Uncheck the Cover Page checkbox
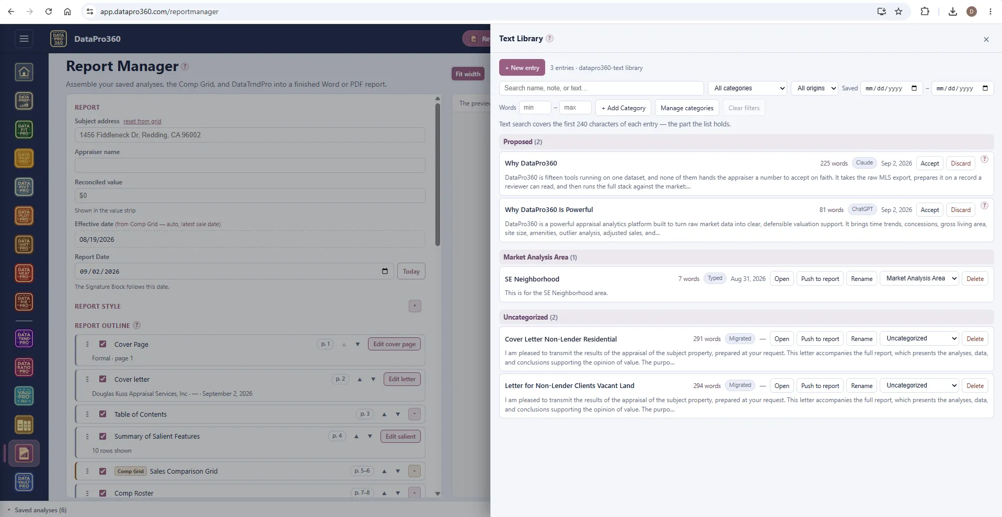 103,344
